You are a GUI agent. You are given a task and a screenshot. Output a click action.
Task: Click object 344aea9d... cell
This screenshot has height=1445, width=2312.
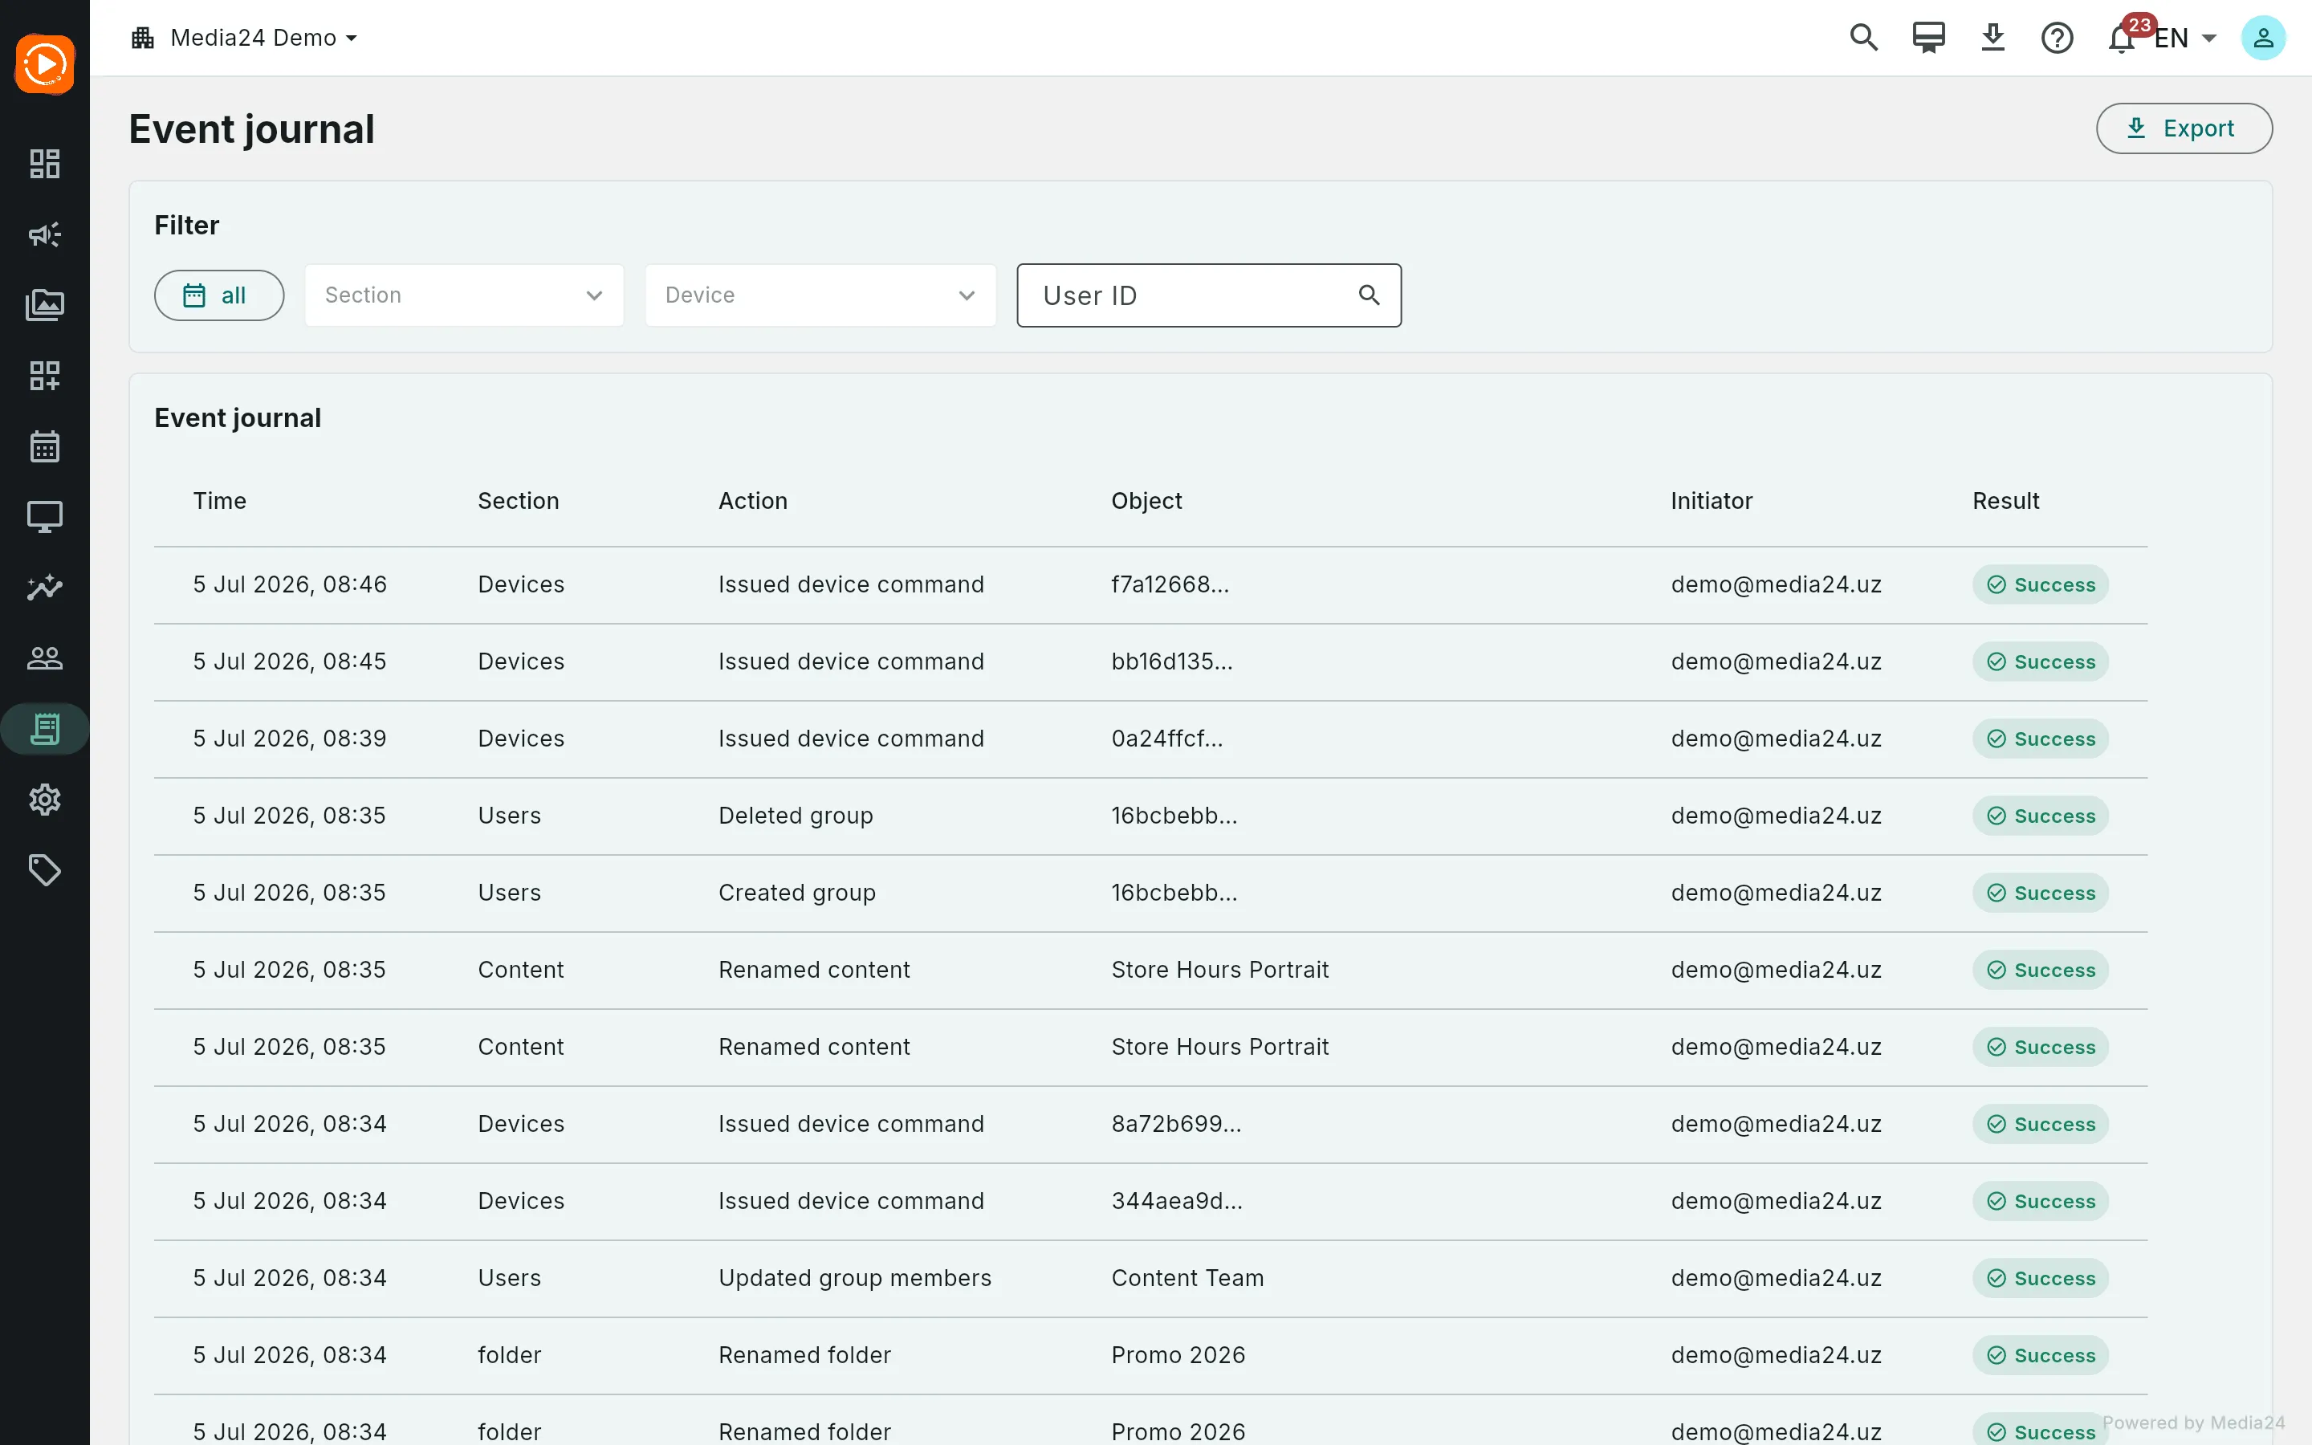(1177, 1201)
